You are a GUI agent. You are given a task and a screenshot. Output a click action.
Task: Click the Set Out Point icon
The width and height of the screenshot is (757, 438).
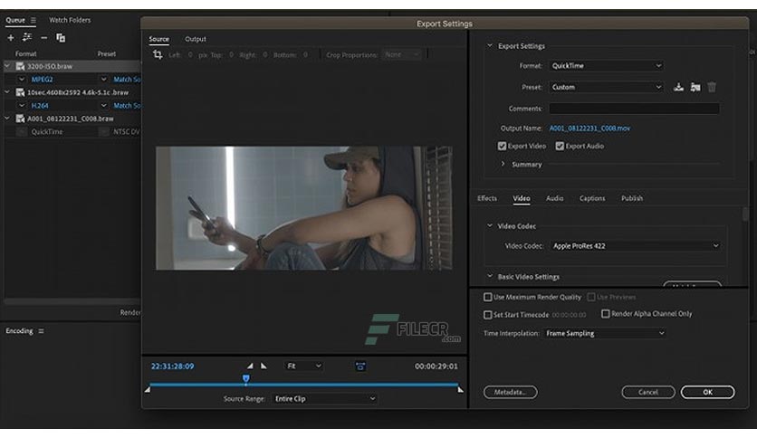coord(264,367)
